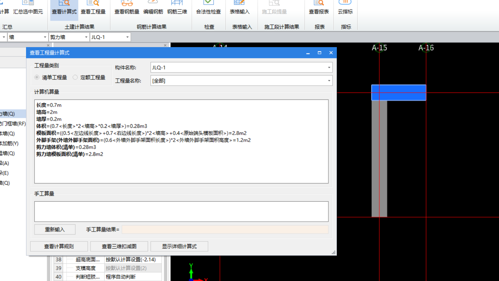Expand the 剪力墙 type dropdown
This screenshot has width=499, height=281.
click(x=86, y=37)
